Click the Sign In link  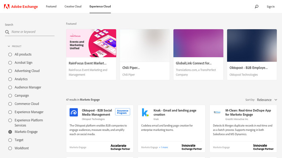(271, 7)
